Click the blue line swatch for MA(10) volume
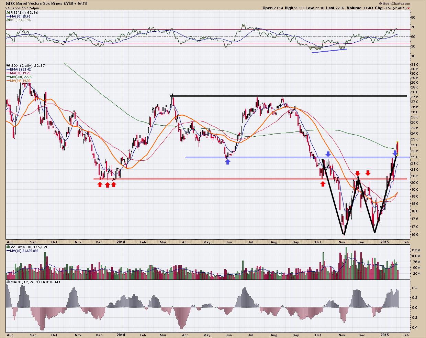The height and width of the screenshot is (338, 426). tap(8, 251)
